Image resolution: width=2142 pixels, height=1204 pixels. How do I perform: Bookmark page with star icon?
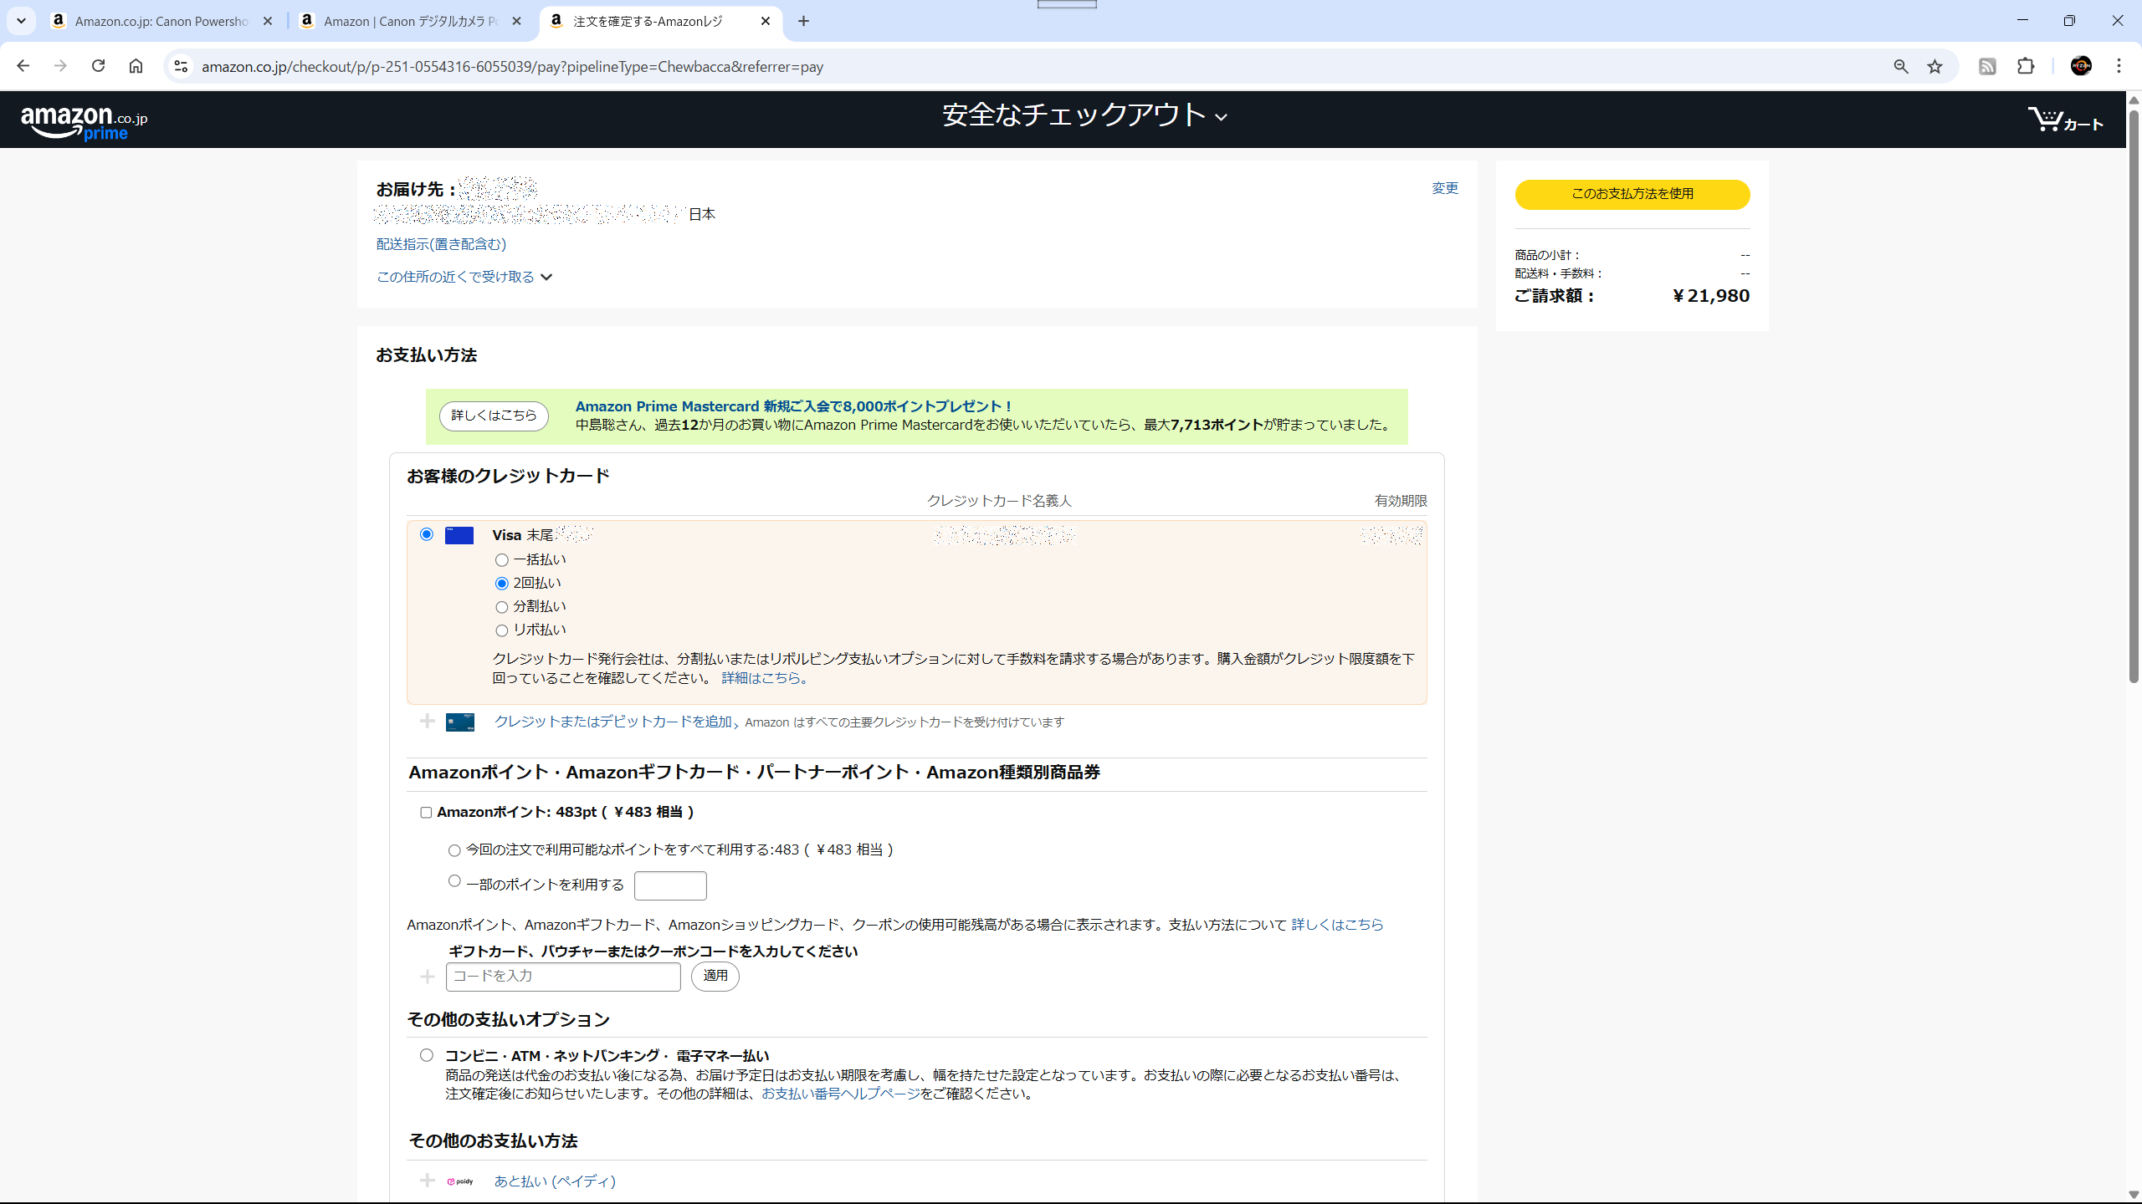click(x=1934, y=66)
